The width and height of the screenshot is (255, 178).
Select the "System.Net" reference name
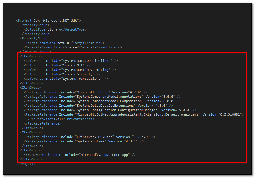(x=73, y=65)
